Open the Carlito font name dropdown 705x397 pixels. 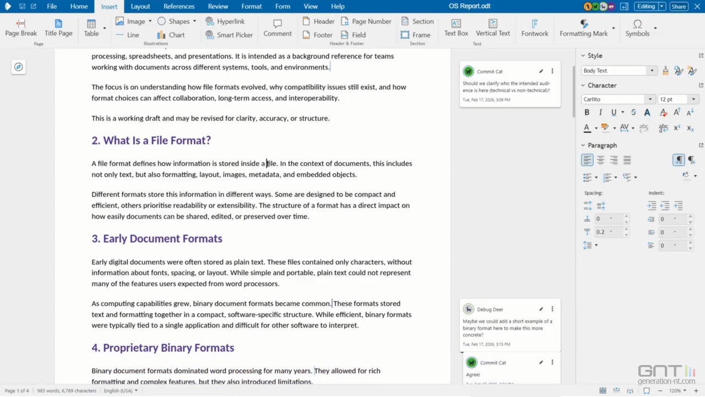click(x=650, y=99)
